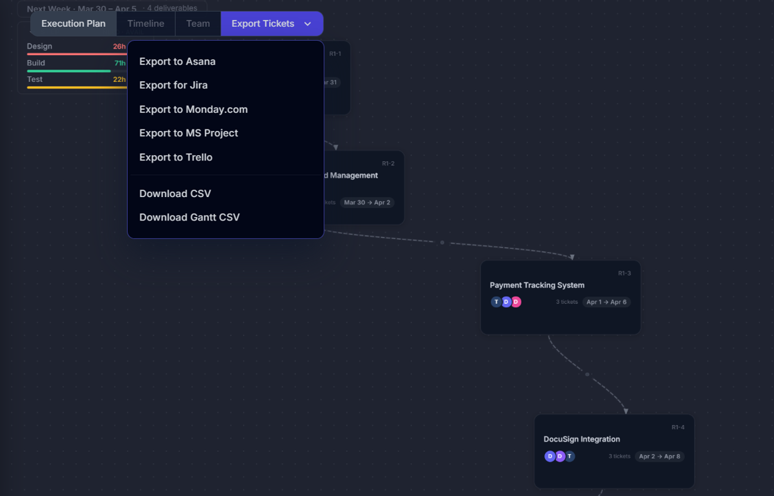
Task: Click Download CSV
Action: point(175,194)
